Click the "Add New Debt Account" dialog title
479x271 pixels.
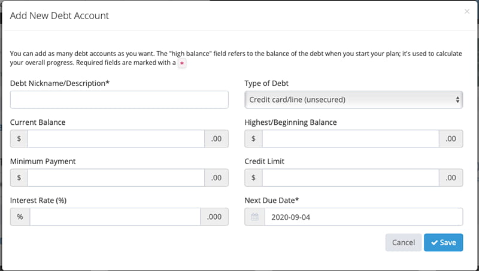[59, 16]
